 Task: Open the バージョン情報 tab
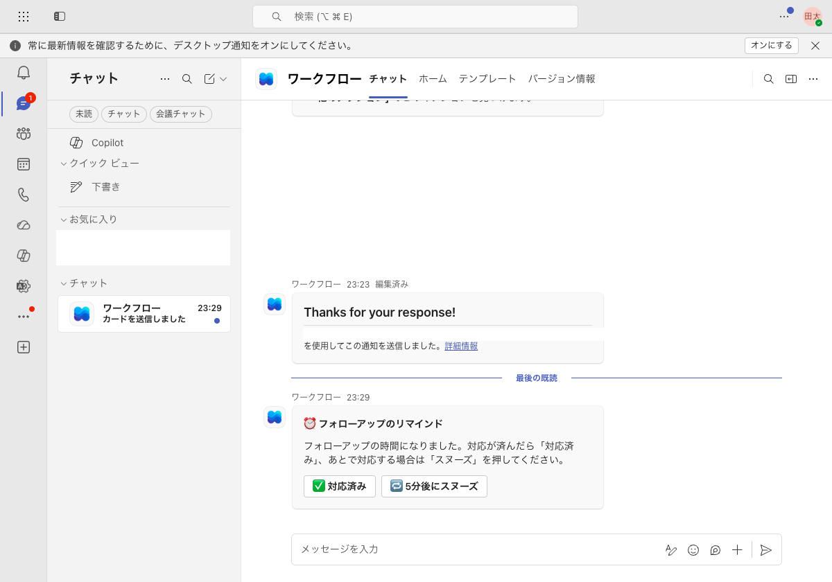(562, 79)
